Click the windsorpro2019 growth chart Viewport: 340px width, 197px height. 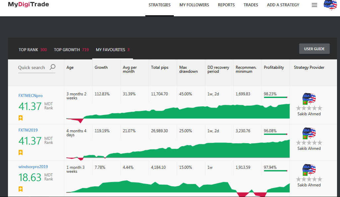coord(178,188)
